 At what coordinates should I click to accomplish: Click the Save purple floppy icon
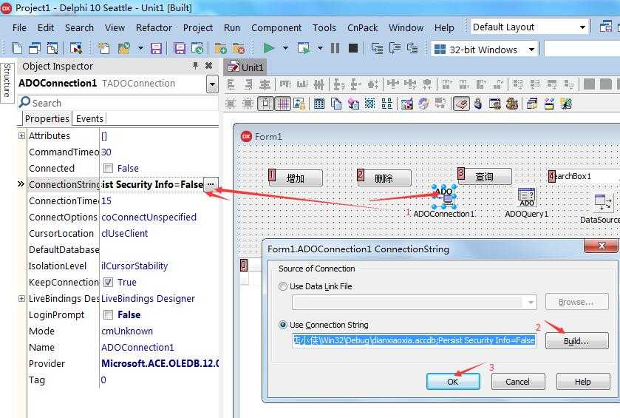click(156, 48)
